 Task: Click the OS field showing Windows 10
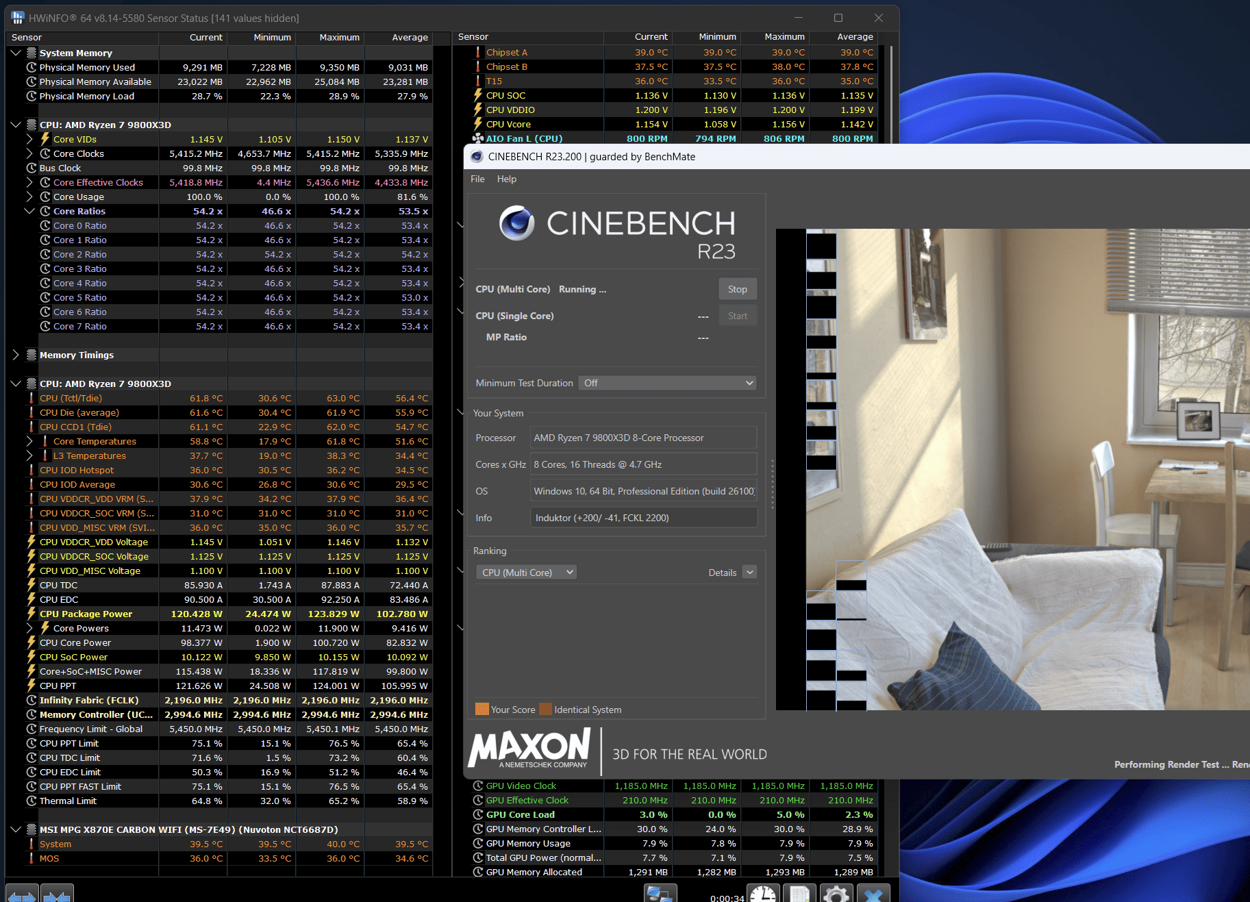point(643,491)
